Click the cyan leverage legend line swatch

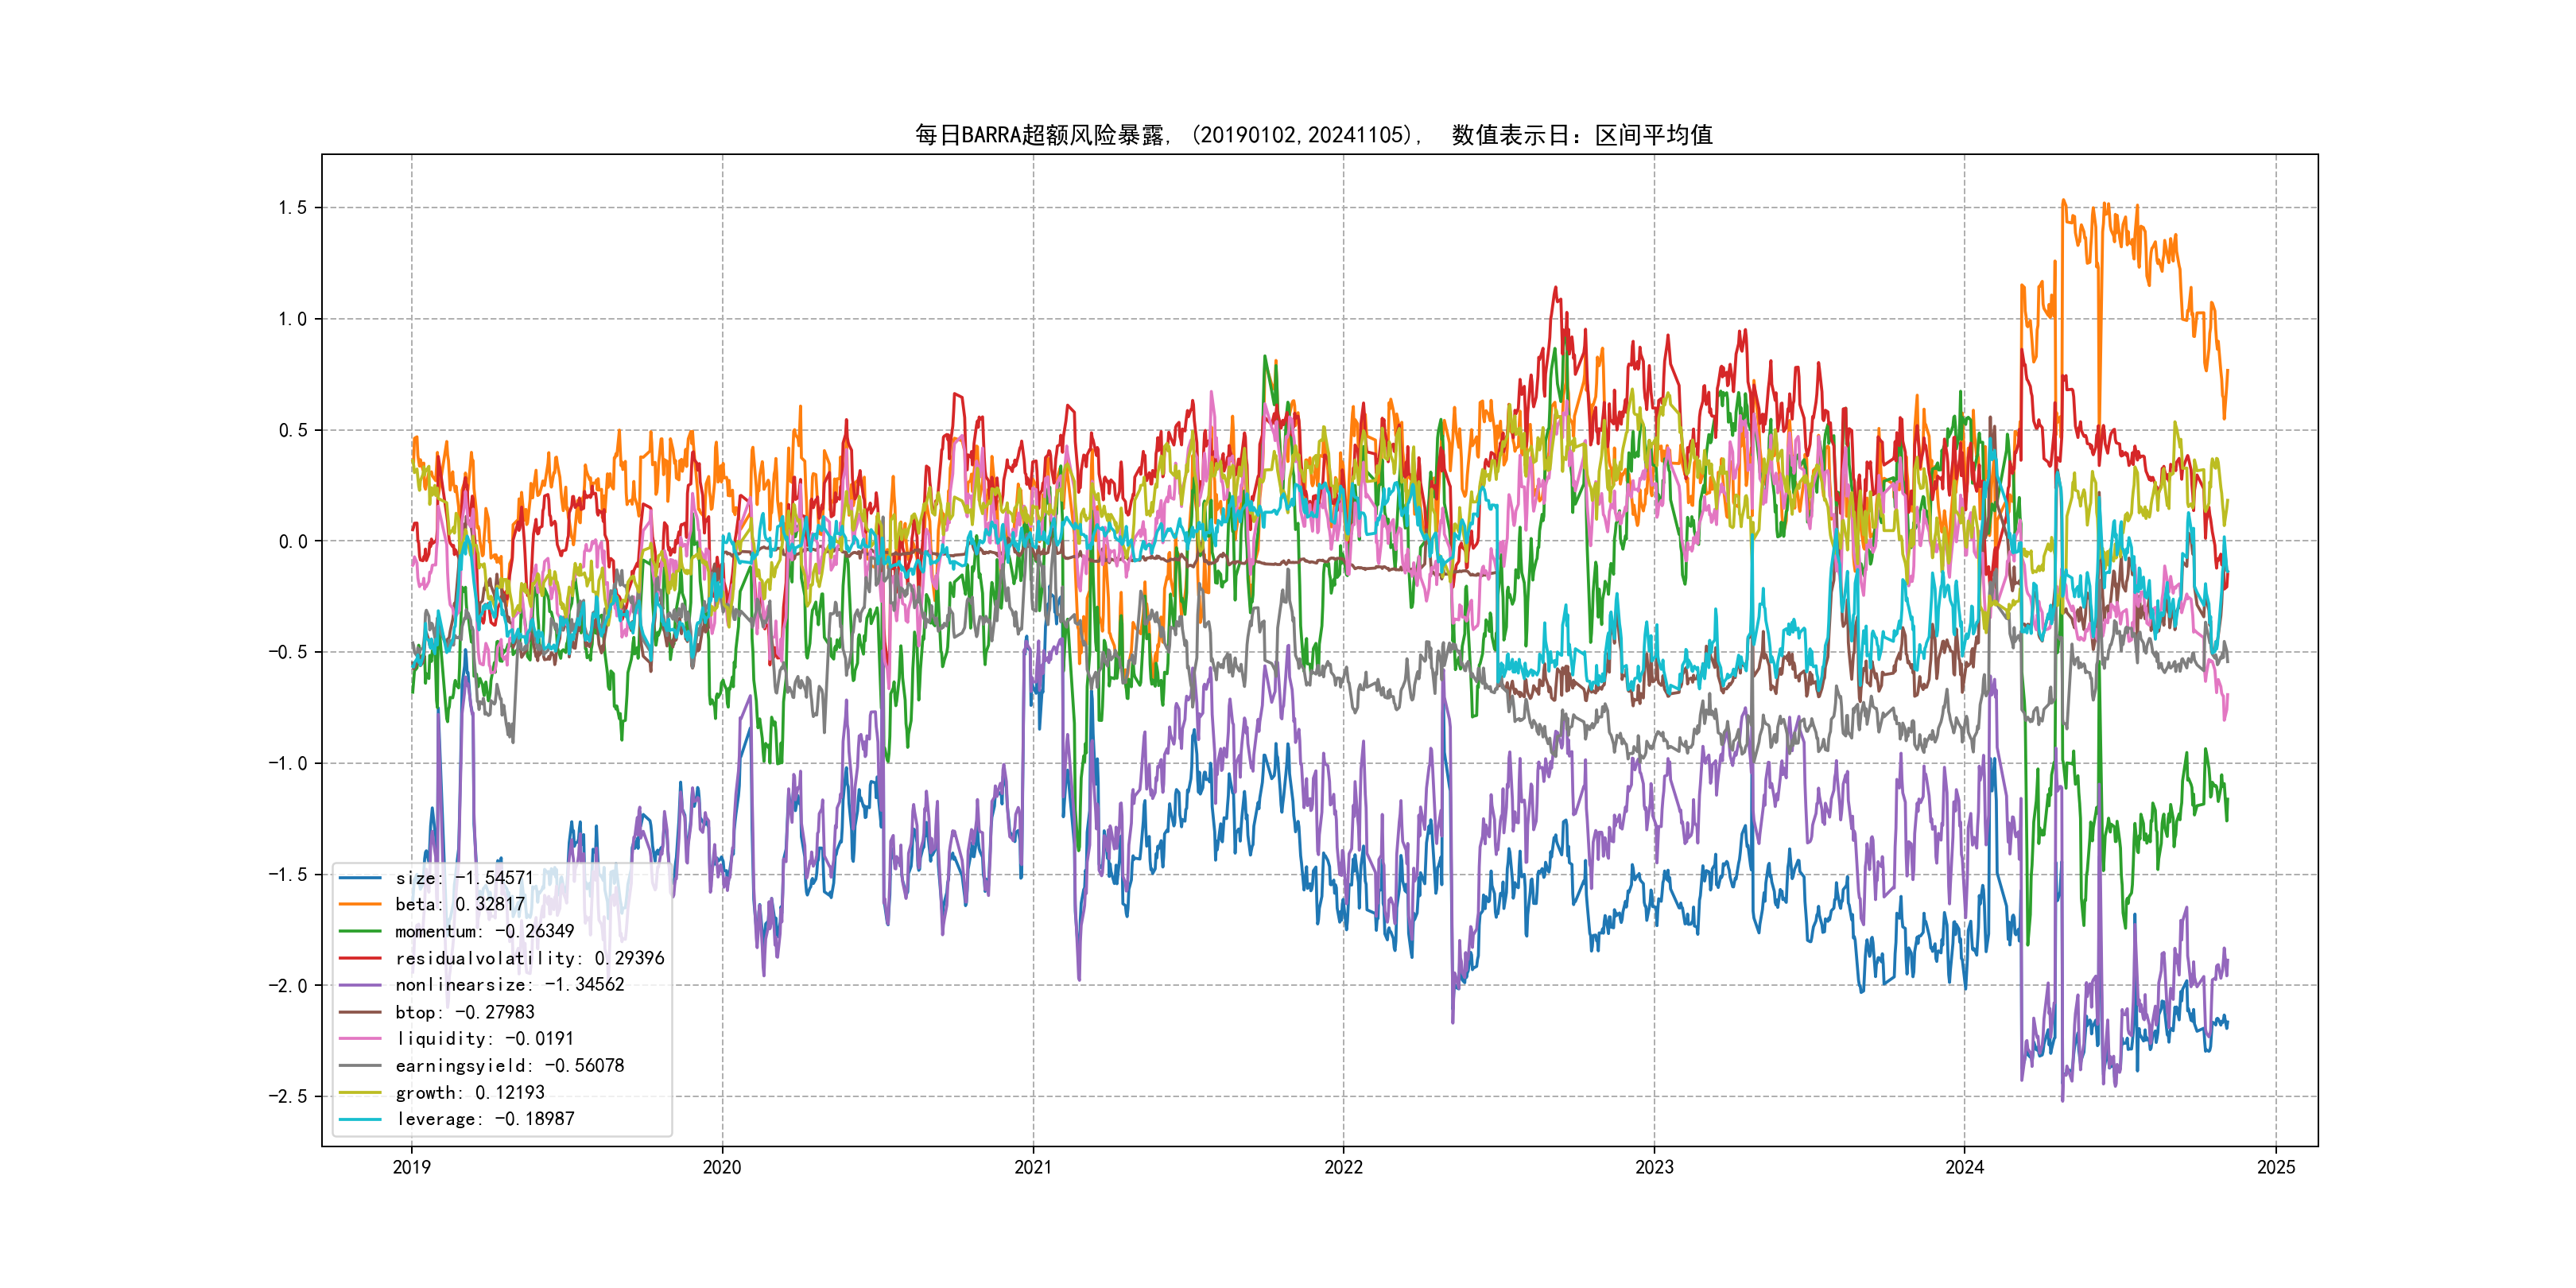360,1119
